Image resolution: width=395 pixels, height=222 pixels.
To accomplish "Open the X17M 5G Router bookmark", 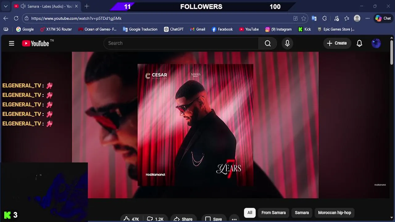I will tap(56, 29).
